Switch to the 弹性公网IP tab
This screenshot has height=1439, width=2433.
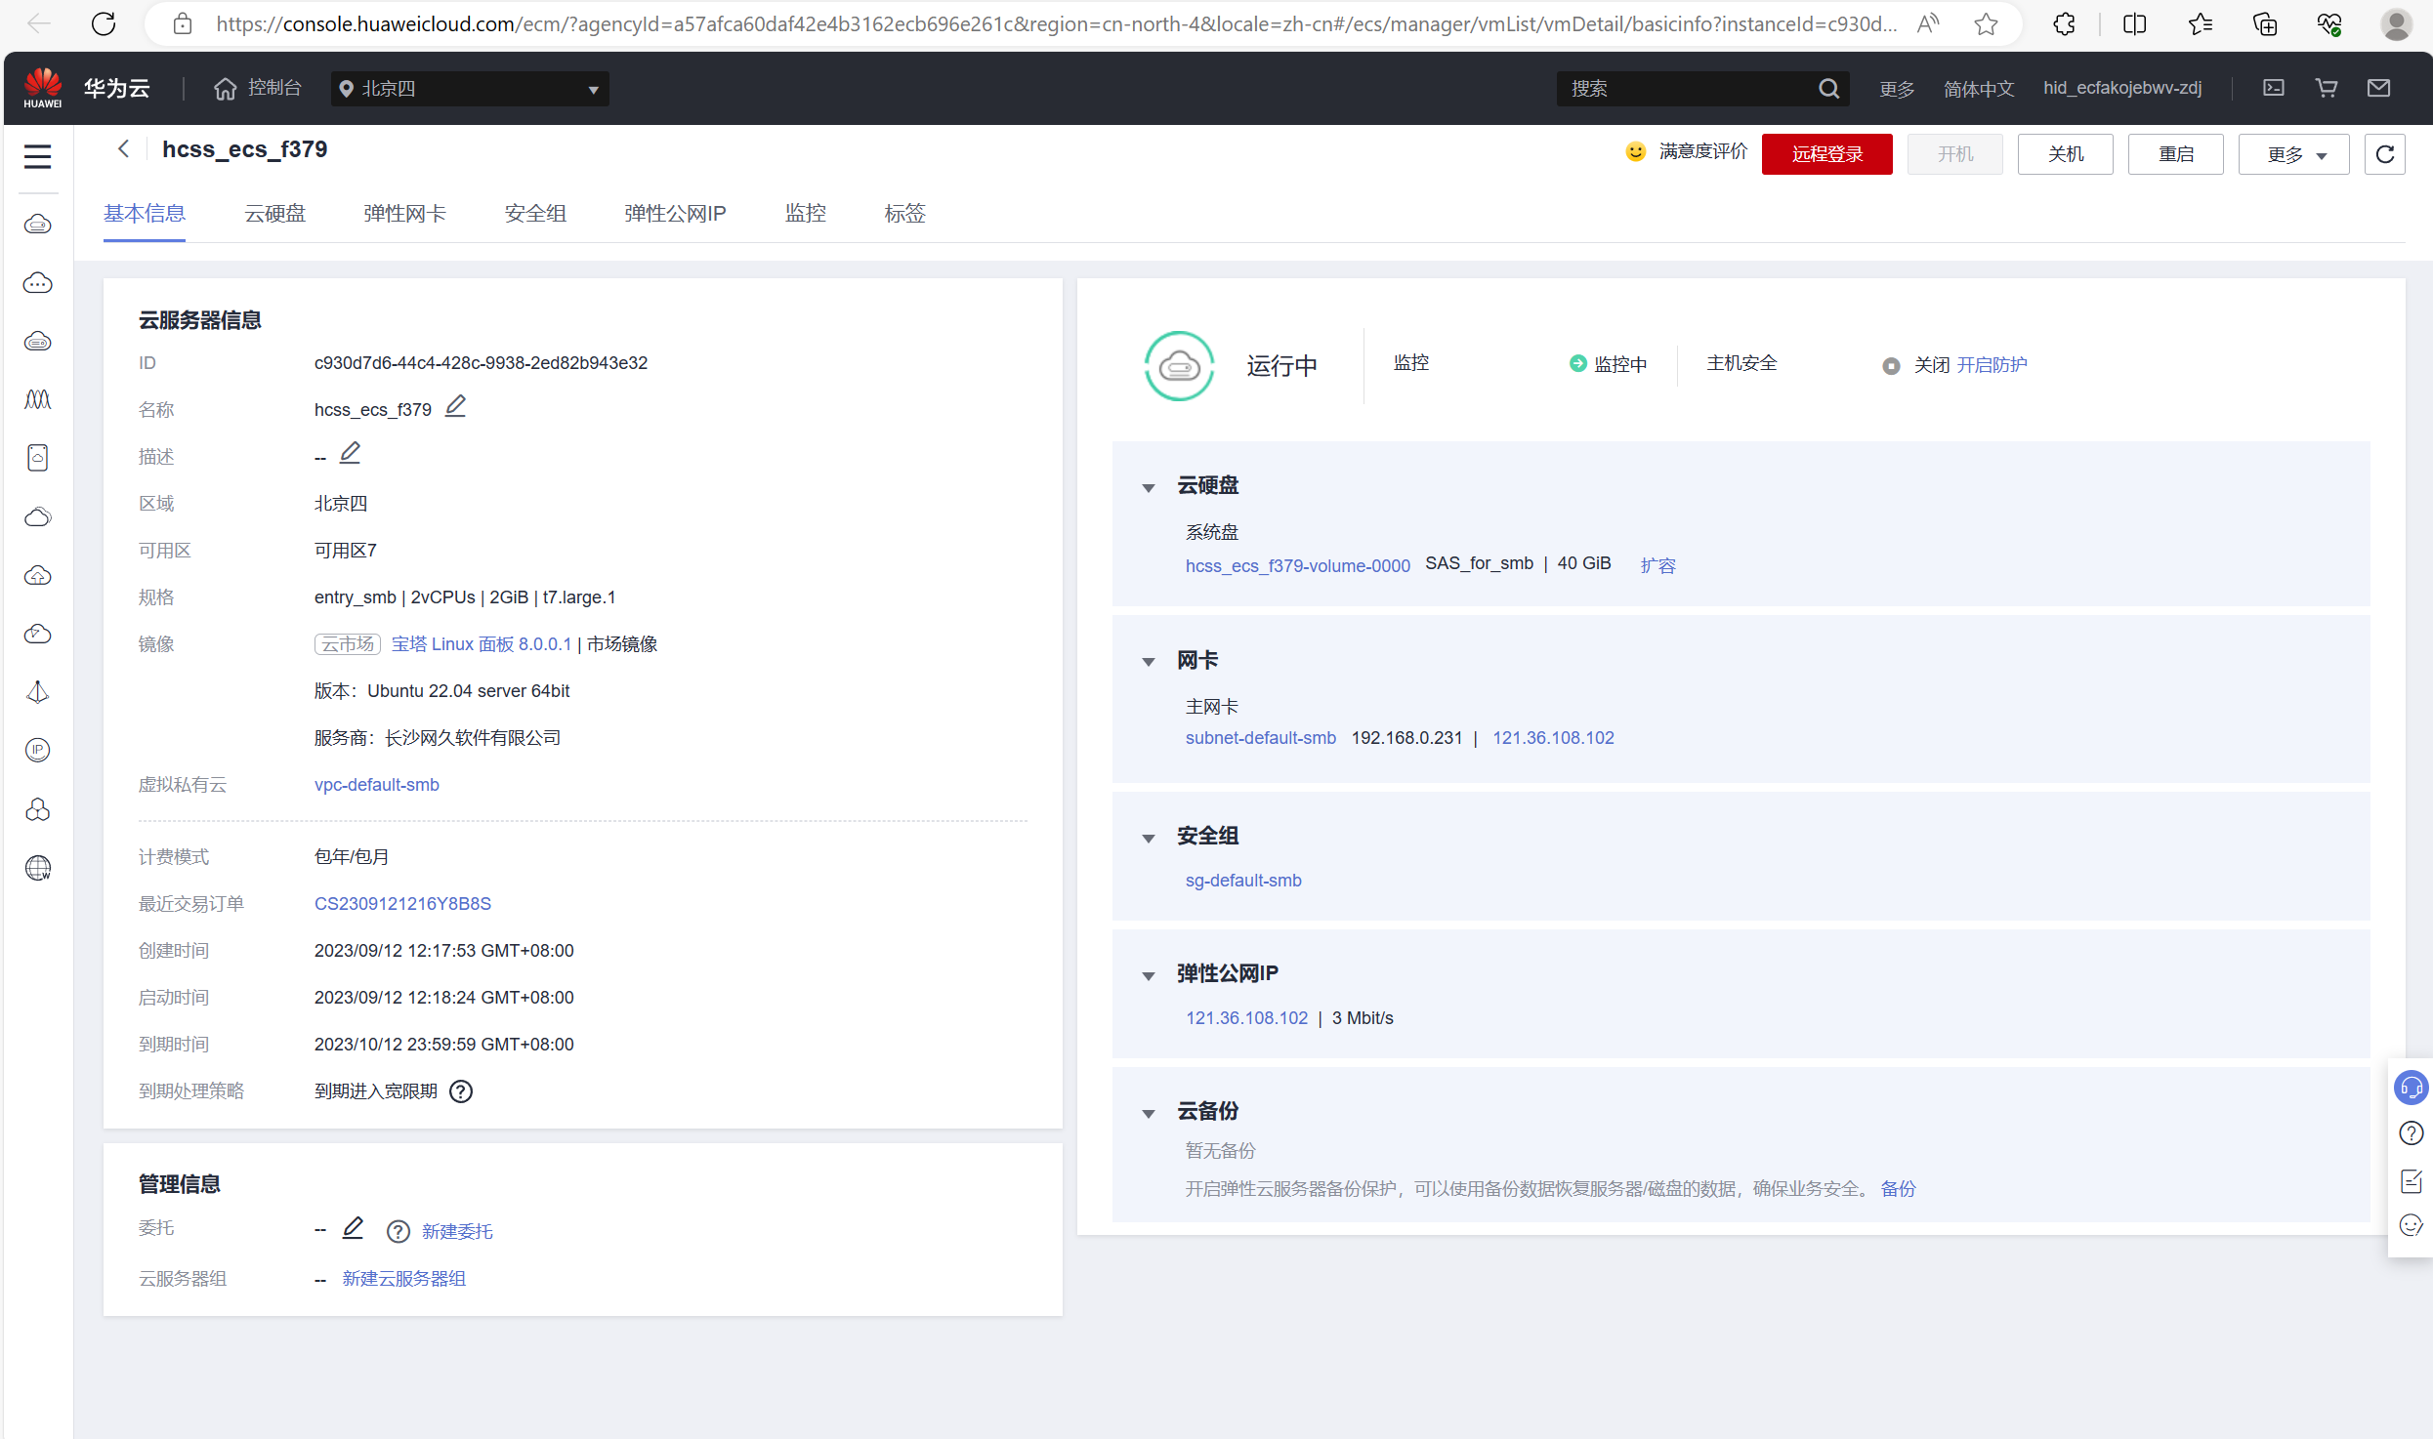coord(675,213)
